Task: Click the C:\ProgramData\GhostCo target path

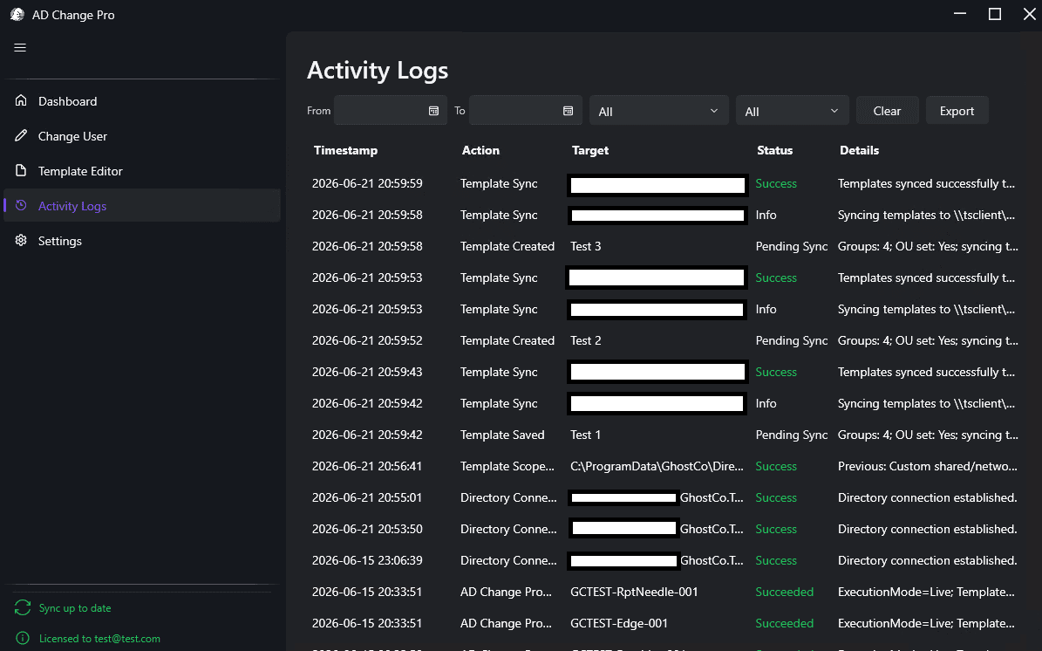Action: (x=657, y=466)
